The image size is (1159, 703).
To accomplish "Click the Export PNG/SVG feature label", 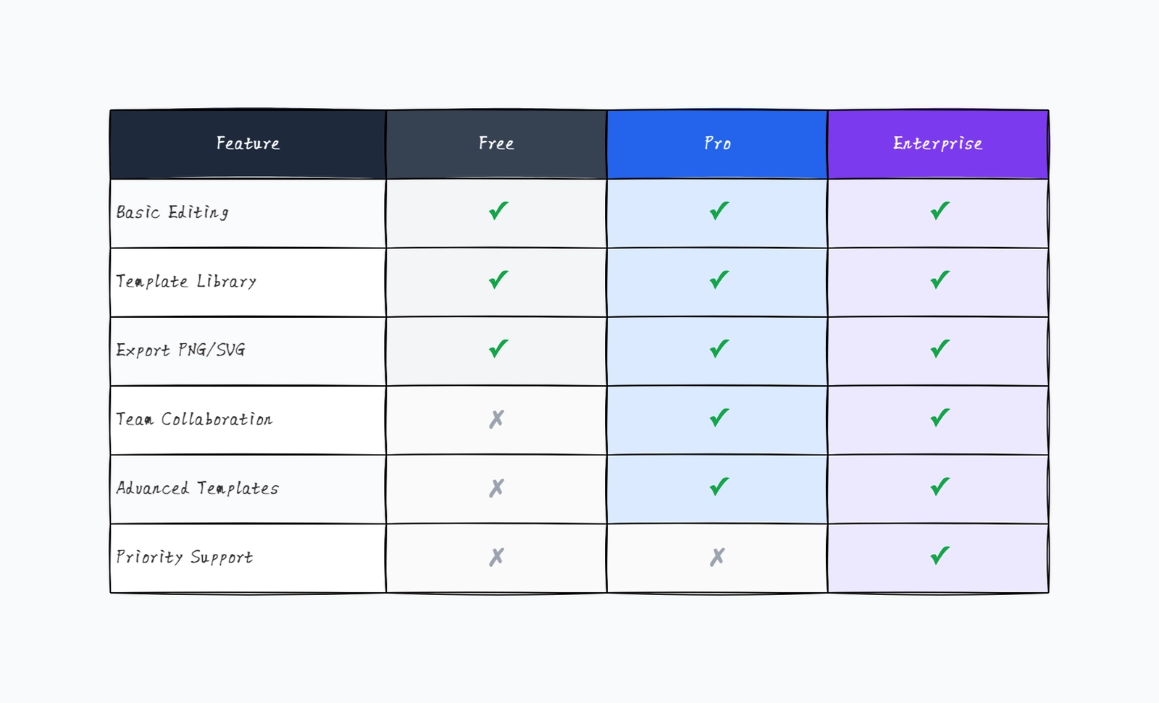I will click(180, 350).
